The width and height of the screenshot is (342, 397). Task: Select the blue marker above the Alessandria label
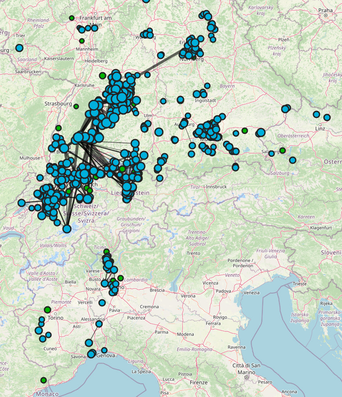pyautogui.click(x=99, y=324)
